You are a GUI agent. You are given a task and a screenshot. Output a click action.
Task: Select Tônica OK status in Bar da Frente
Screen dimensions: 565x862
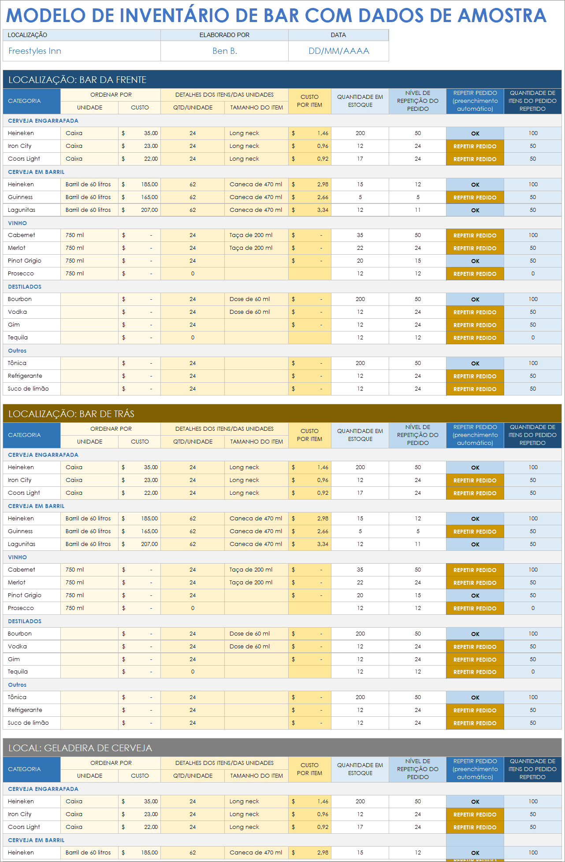[x=475, y=363]
